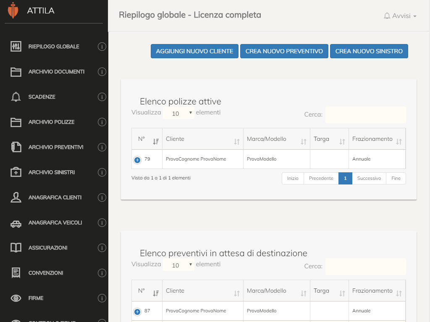
Task: Click the Cerca field for polizze attive
Action: [x=366, y=115]
